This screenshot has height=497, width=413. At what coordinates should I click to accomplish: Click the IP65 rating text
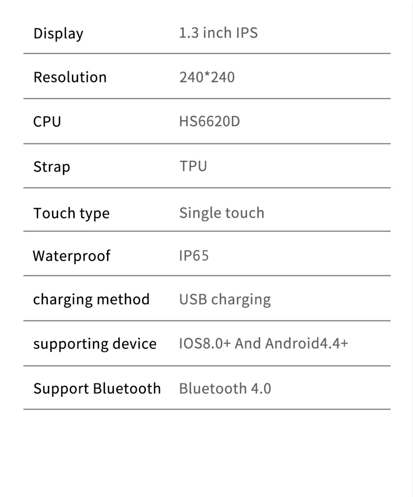point(194,256)
